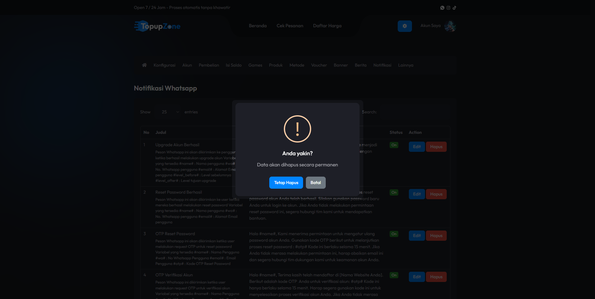
Task: Open the Voucher admin menu
Action: pos(319,65)
